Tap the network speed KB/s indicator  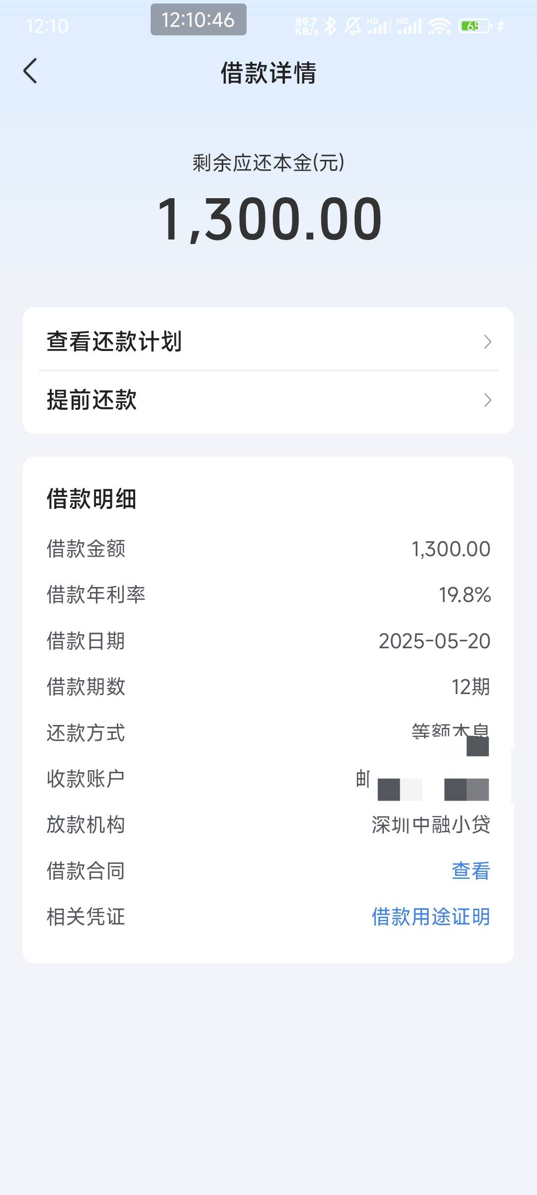point(307,26)
